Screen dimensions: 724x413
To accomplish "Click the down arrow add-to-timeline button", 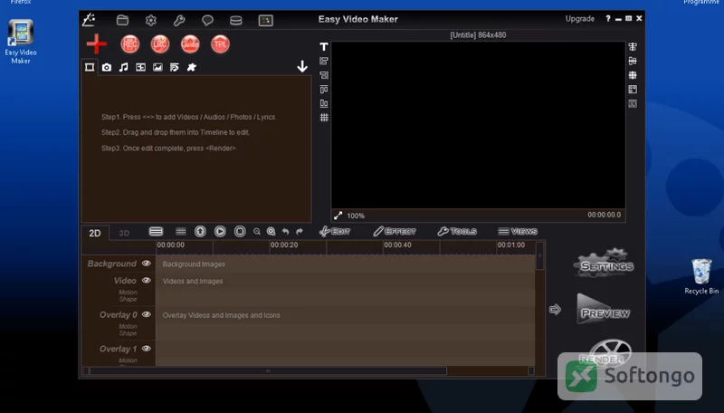I will pos(302,66).
